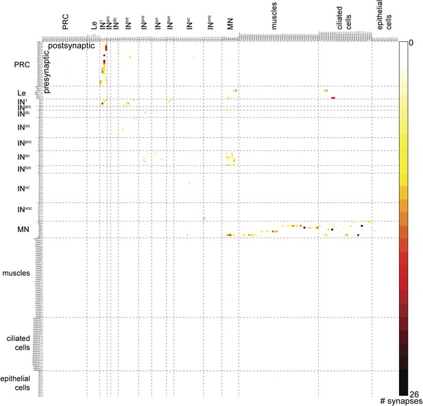Viewport: 423px width, 406px height.
Task: Click the ciliated cells column label on top
Action: pos(343,18)
